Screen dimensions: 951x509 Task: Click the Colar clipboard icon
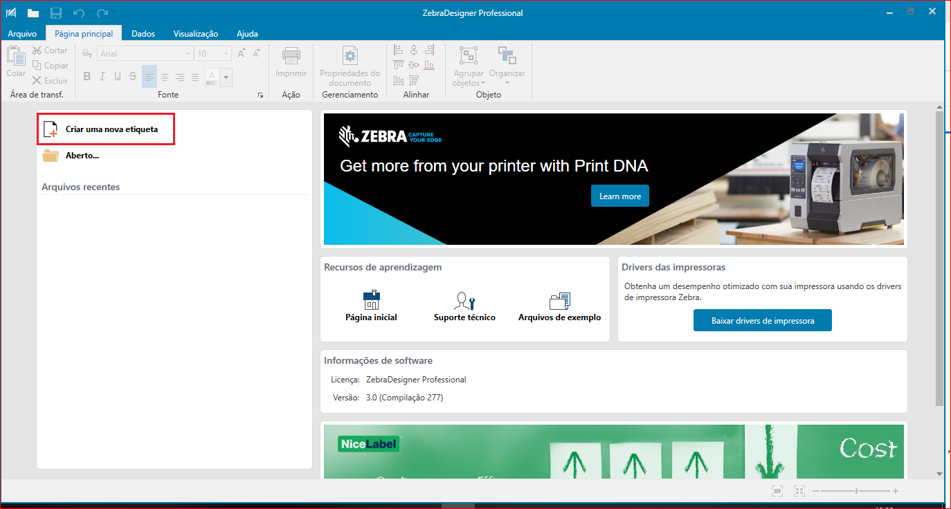pyautogui.click(x=16, y=57)
